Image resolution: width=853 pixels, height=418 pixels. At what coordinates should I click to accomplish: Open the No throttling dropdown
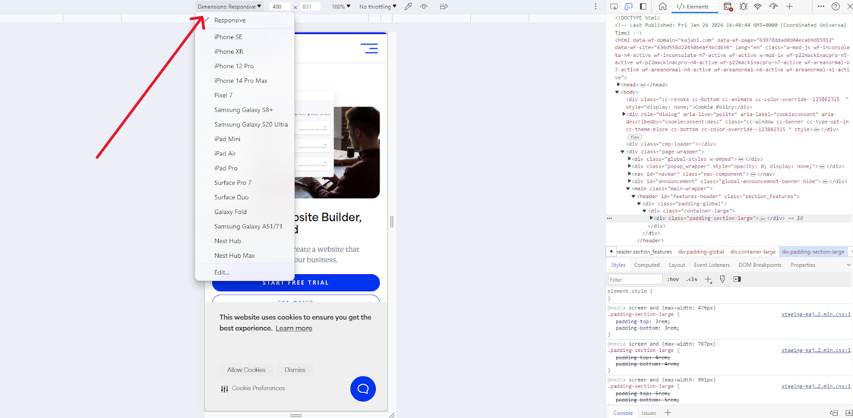tap(378, 6)
